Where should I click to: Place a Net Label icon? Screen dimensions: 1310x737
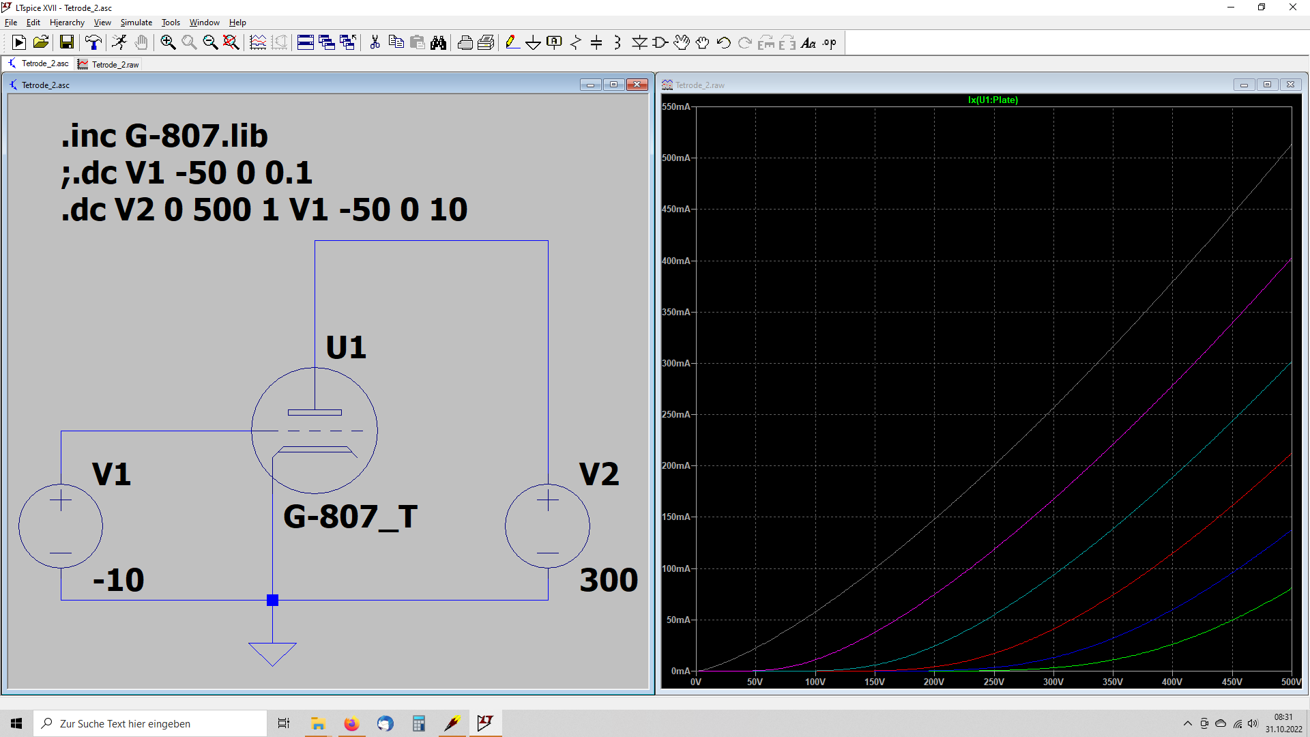[555, 43]
